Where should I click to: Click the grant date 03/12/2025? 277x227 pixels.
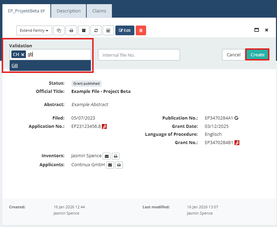217,126
